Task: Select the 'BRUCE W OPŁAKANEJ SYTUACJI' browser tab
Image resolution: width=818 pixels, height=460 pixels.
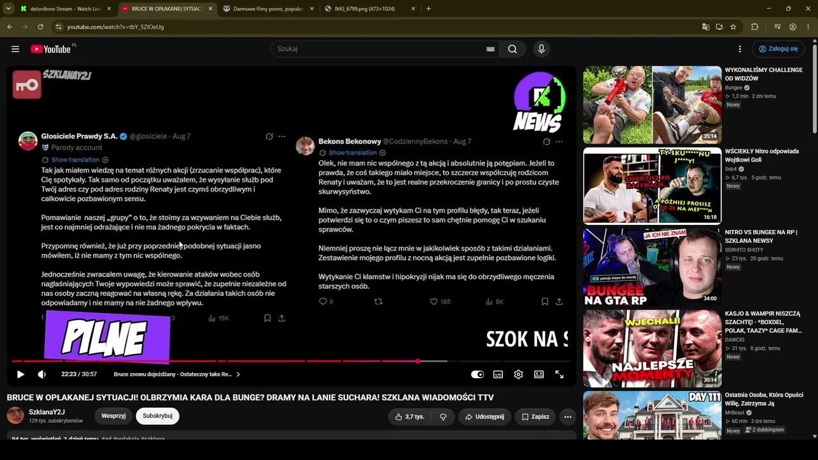Action: [166, 9]
